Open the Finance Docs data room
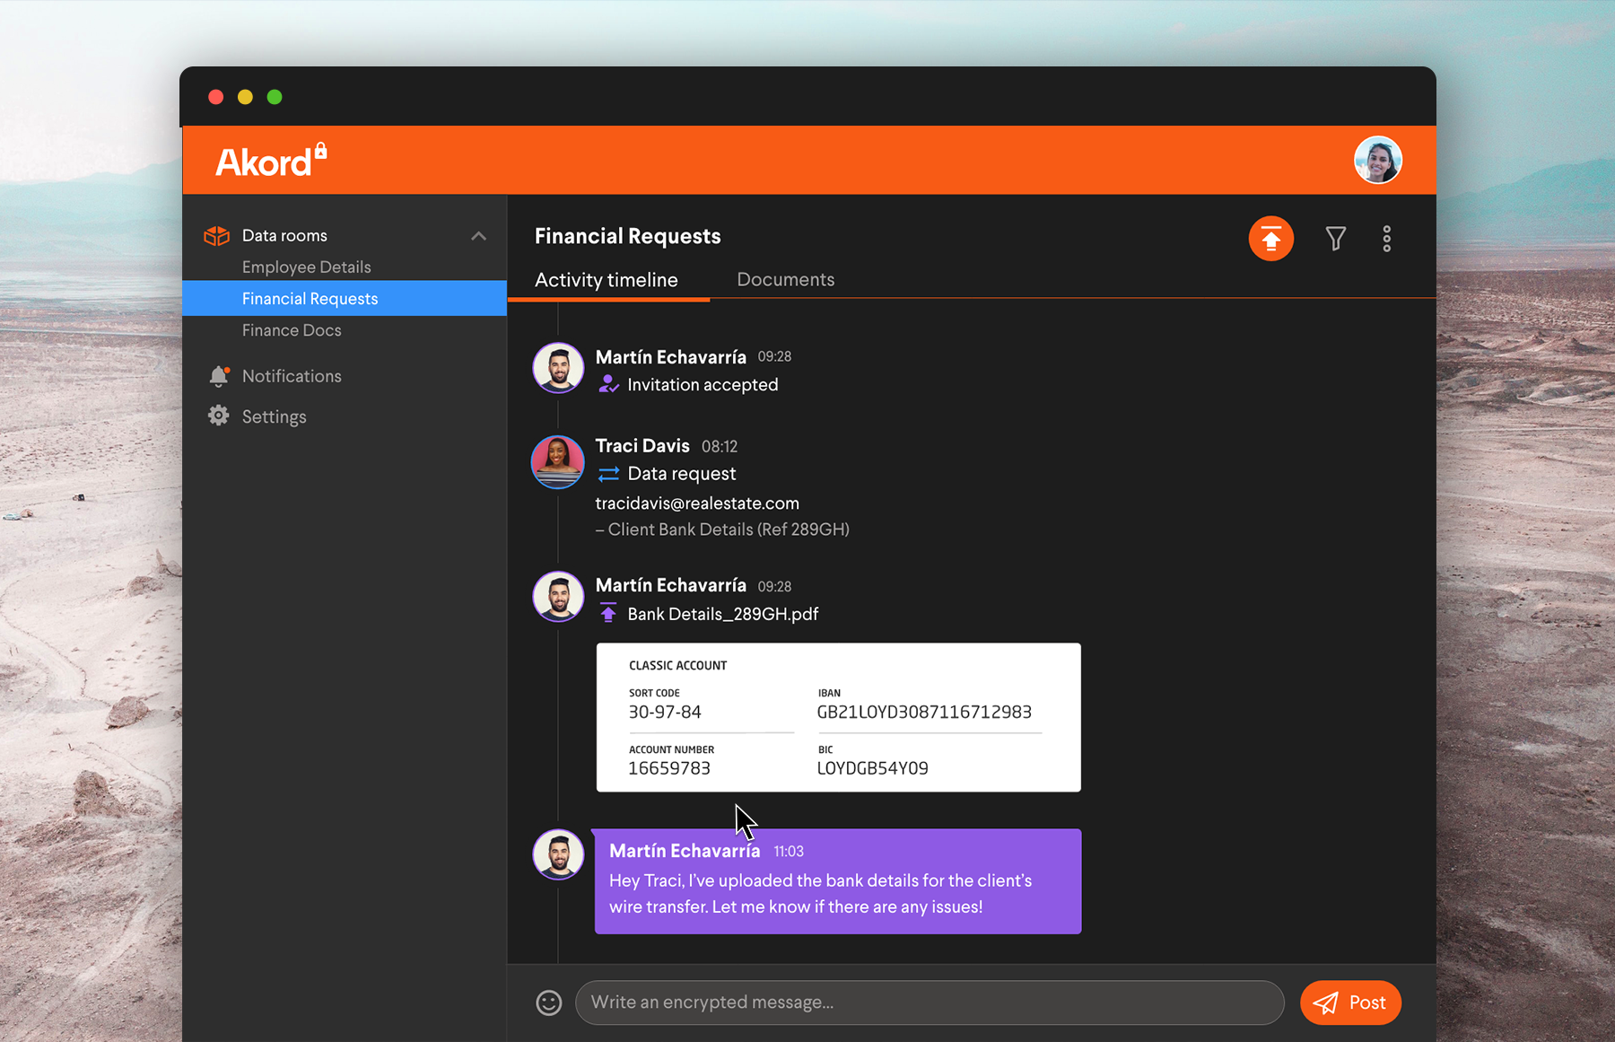Viewport: 1615px width, 1042px height. coord(292,329)
